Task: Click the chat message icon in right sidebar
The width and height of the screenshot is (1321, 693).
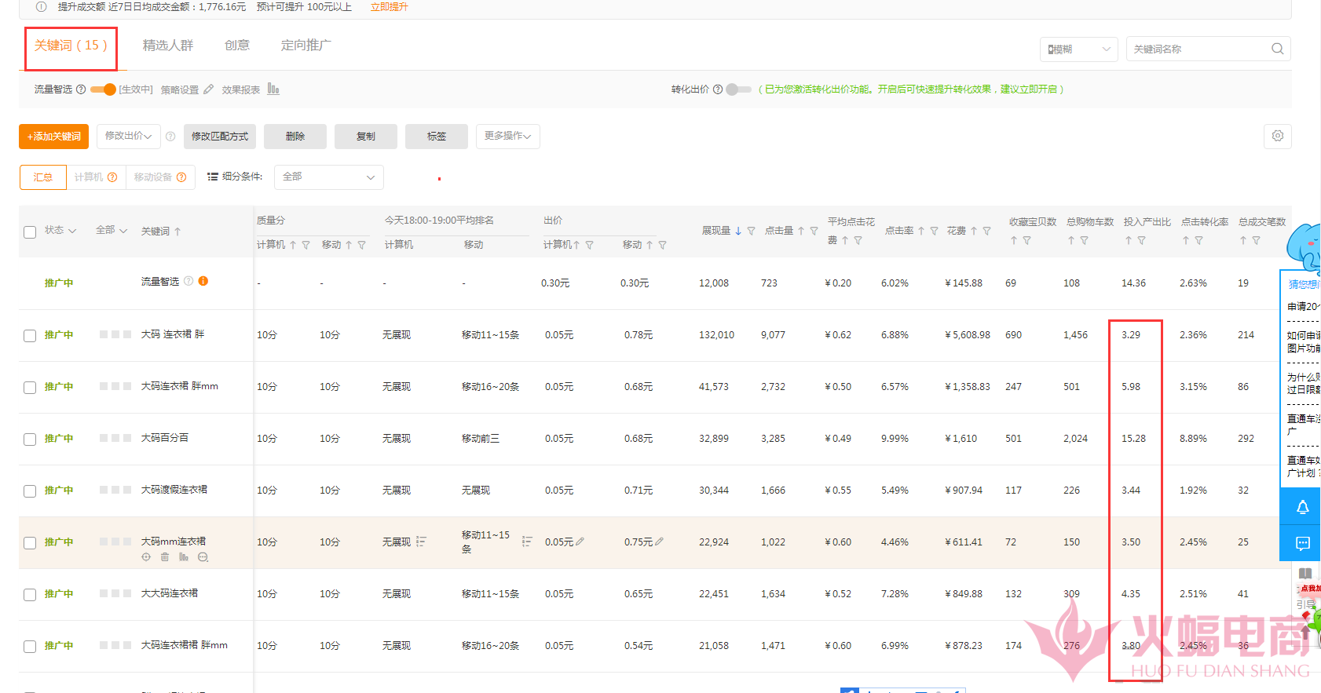Action: [x=1302, y=543]
